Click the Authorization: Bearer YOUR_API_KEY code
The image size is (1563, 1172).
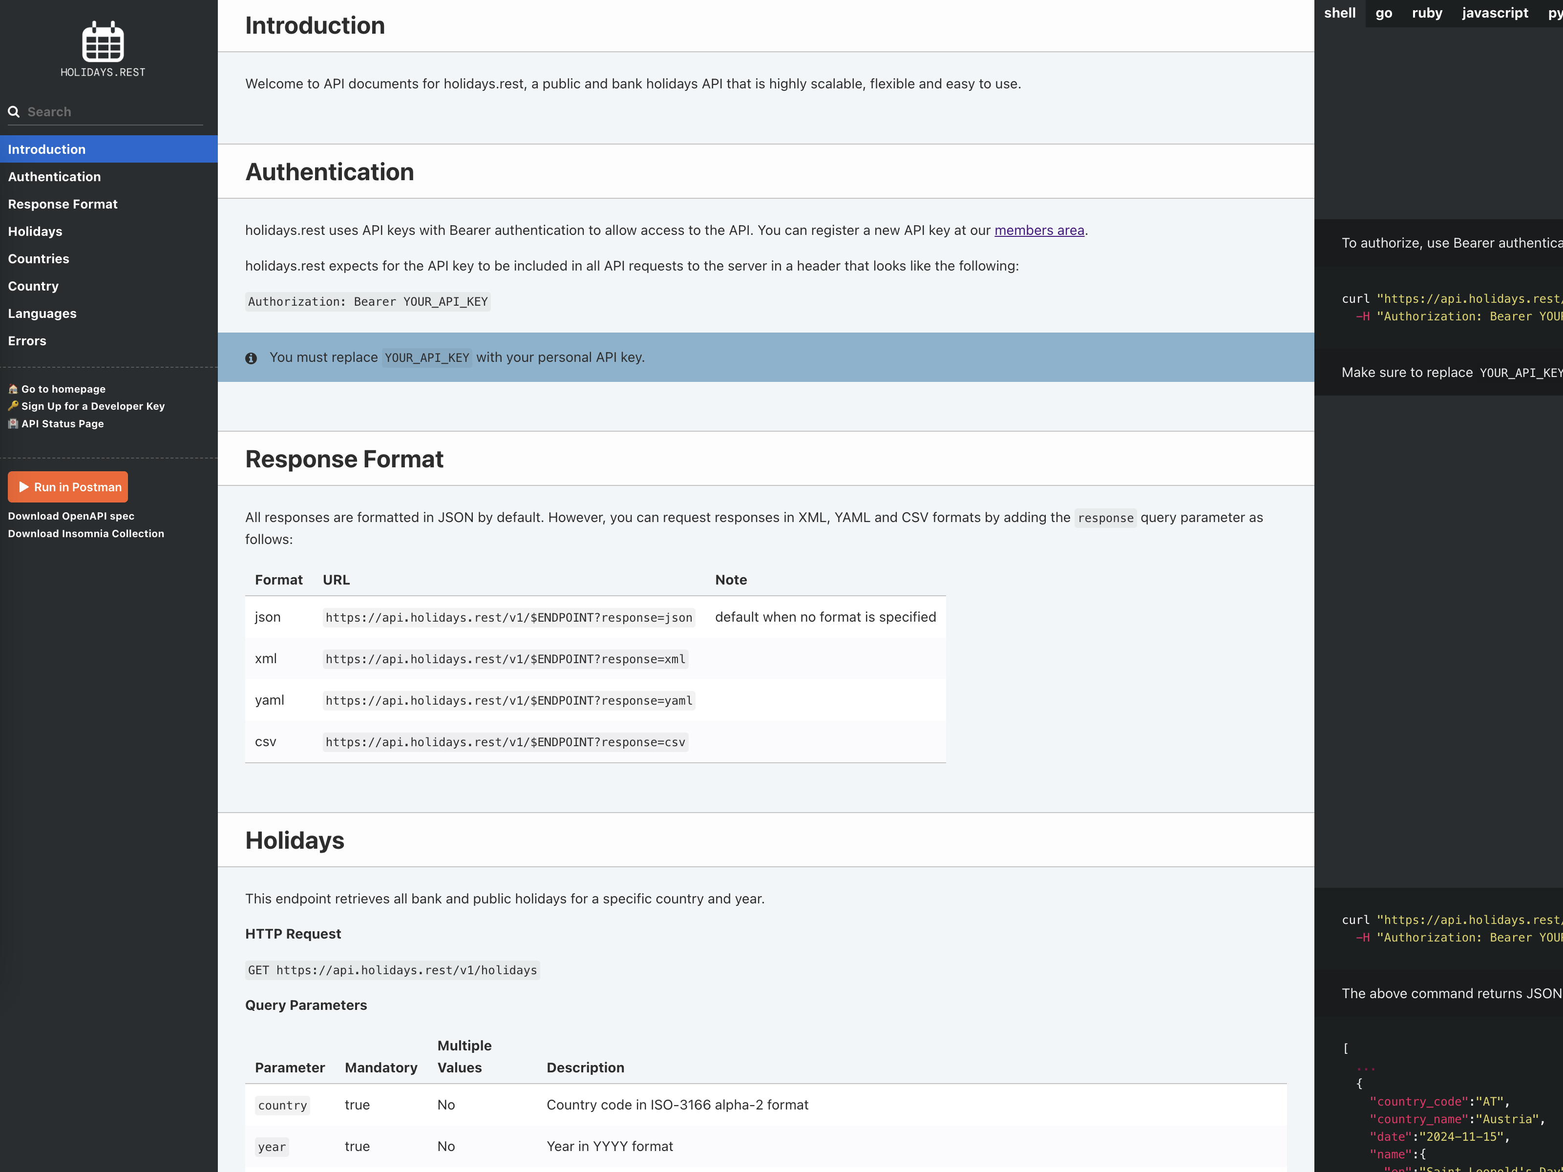[x=368, y=302]
